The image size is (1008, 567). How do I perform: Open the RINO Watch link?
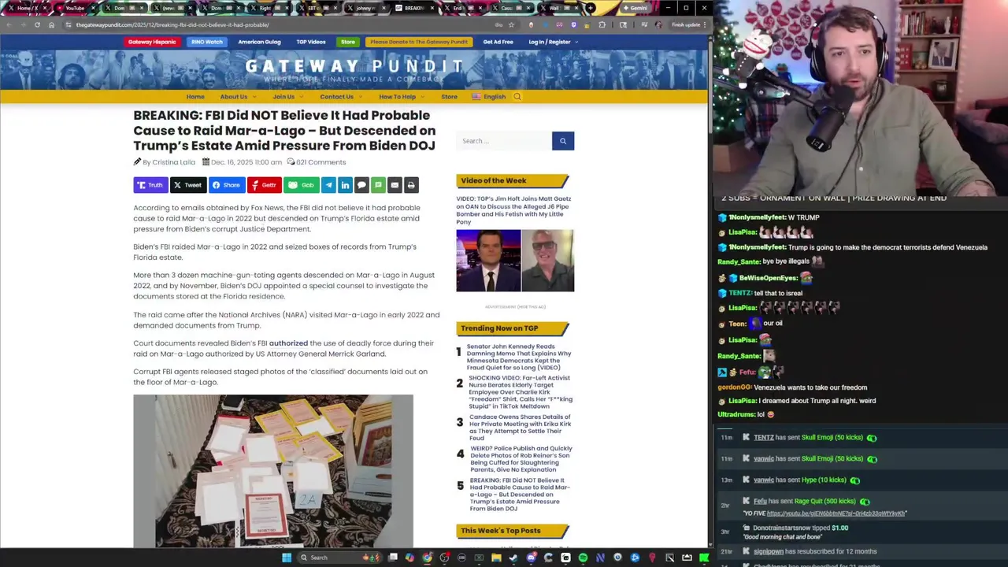click(x=207, y=42)
